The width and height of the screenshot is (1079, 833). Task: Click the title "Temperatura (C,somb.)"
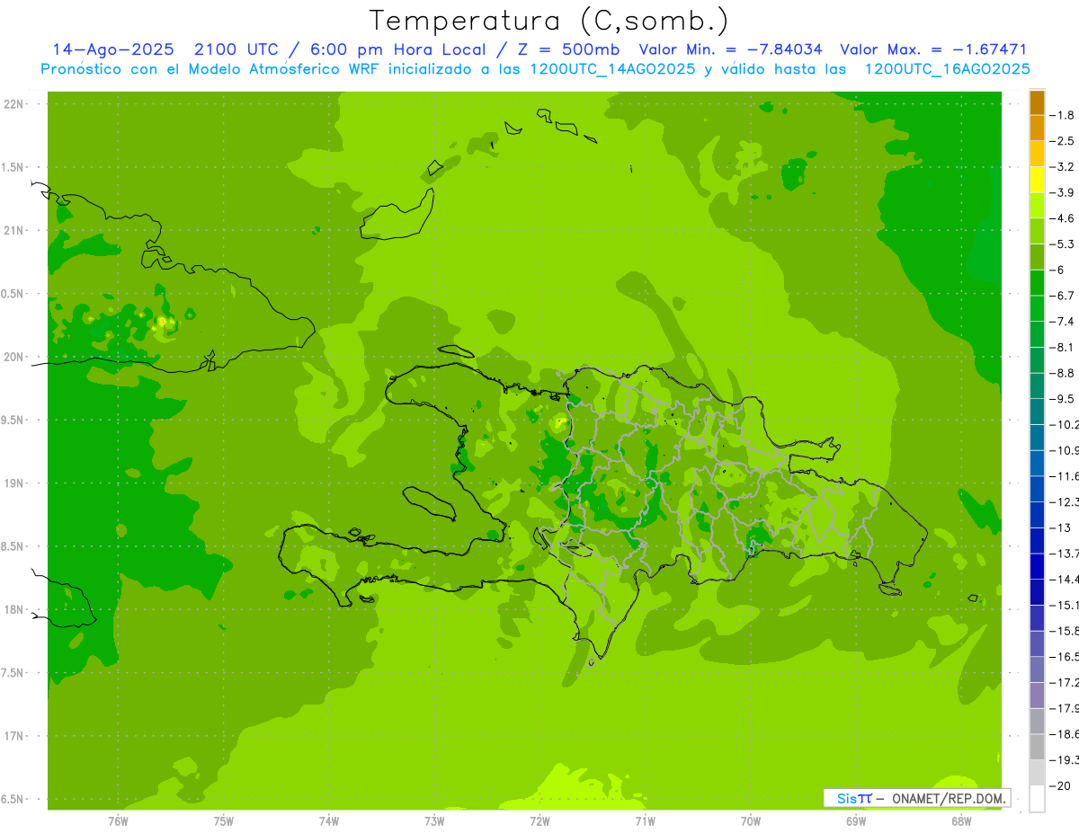tap(548, 20)
